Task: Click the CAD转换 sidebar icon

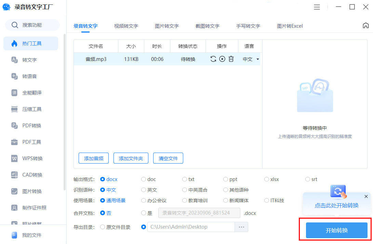Action: (x=14, y=175)
